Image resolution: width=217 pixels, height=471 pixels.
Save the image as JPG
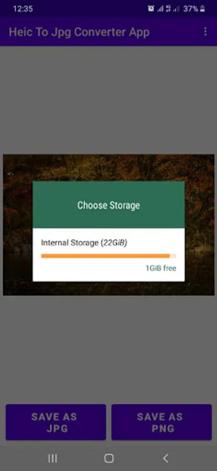coord(56,422)
